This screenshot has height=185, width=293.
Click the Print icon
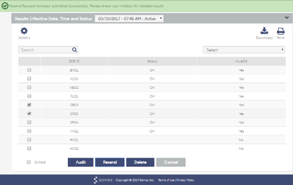(x=281, y=31)
